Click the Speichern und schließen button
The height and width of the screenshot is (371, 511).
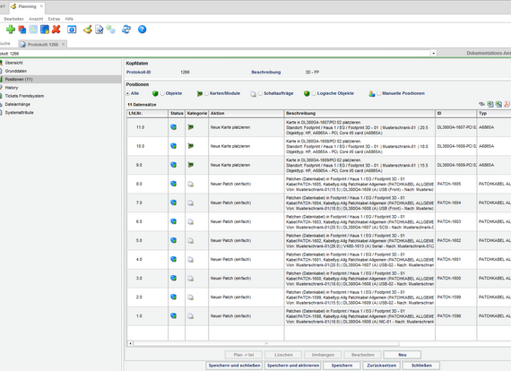pos(234,366)
